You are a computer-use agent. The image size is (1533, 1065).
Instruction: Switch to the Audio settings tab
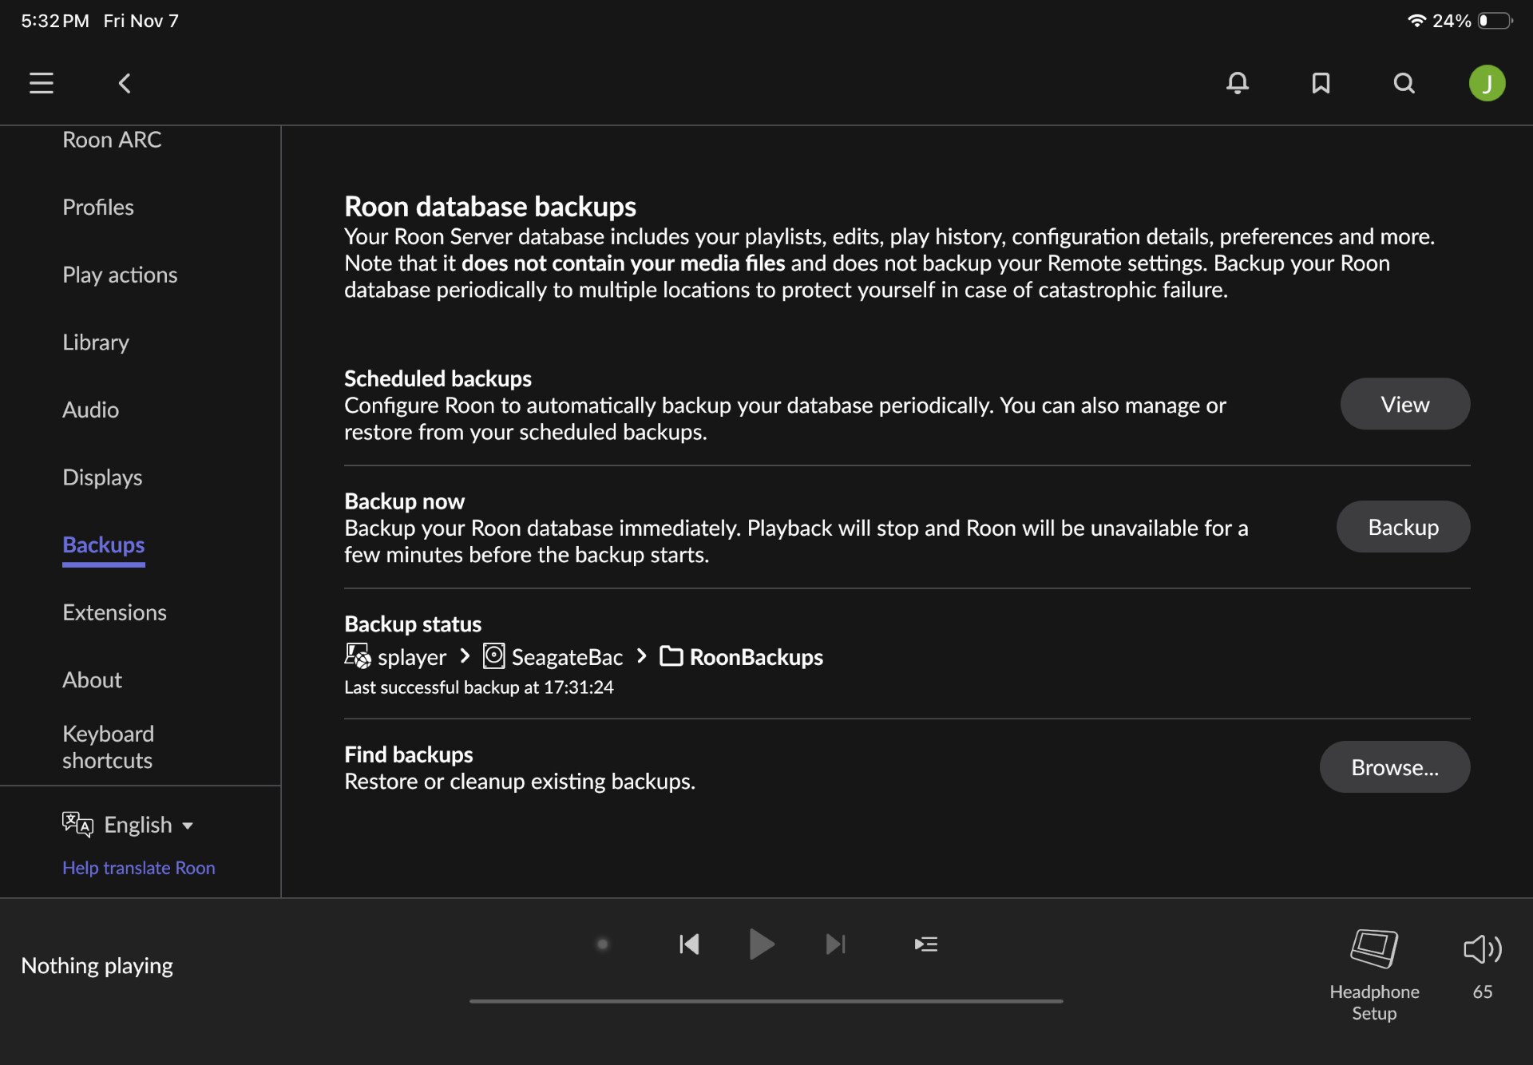tap(90, 410)
